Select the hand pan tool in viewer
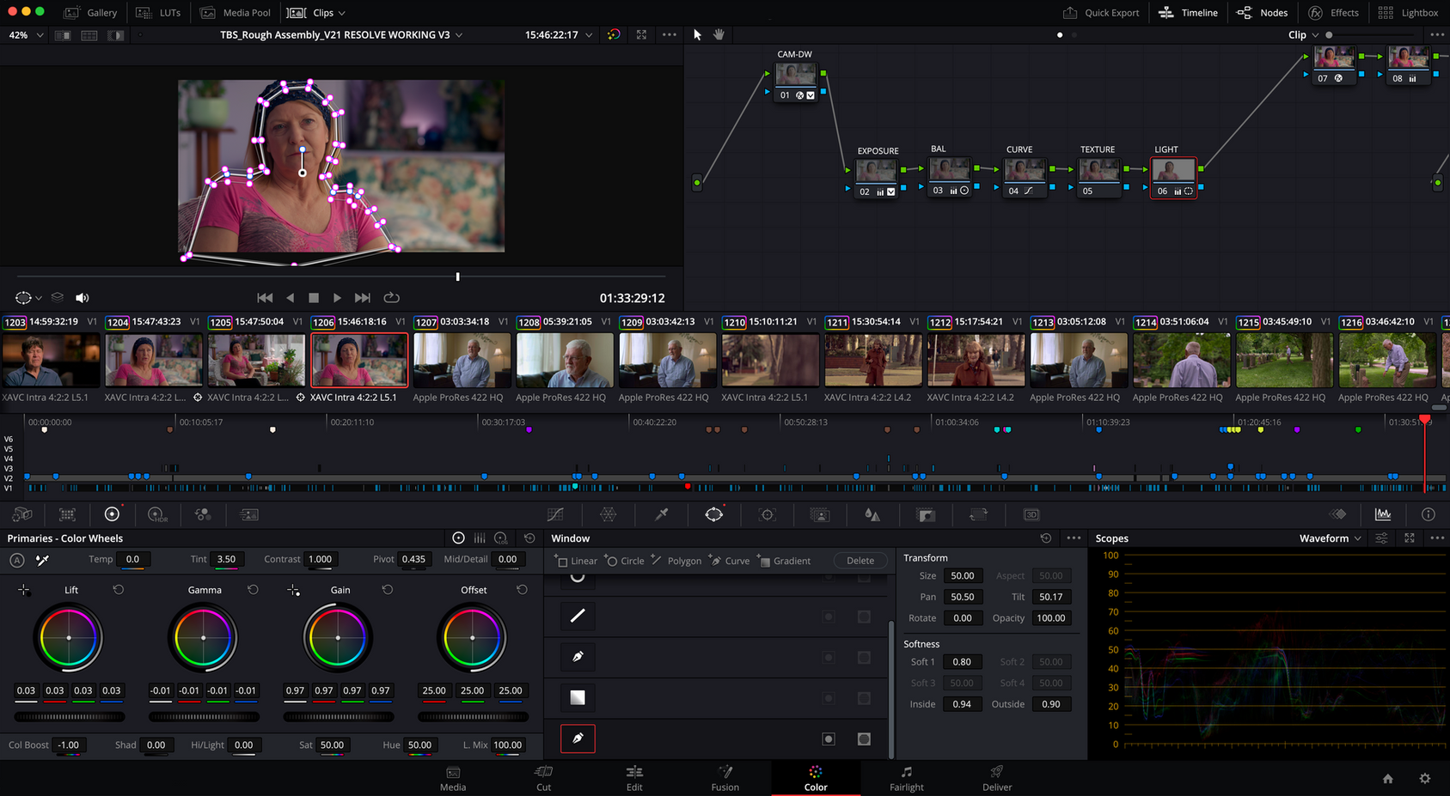This screenshot has width=1450, height=796. pyautogui.click(x=719, y=34)
